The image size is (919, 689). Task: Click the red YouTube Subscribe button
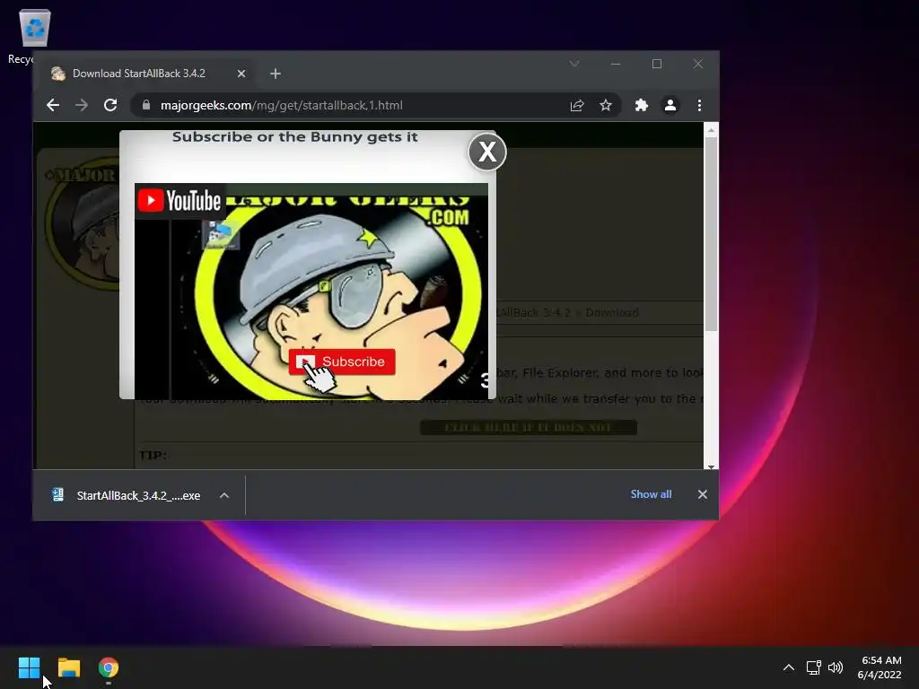click(342, 362)
